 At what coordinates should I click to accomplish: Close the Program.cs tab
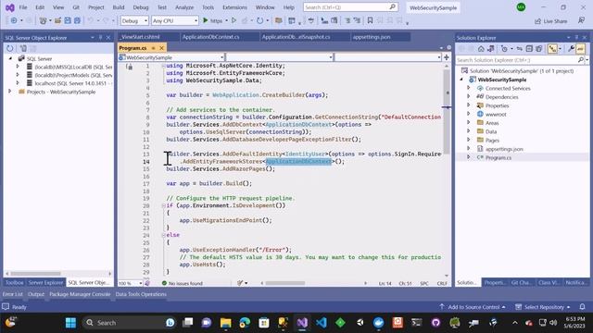click(161, 48)
